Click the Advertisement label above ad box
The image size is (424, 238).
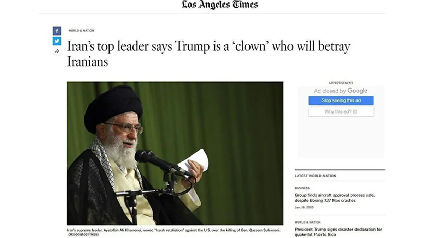point(341,83)
